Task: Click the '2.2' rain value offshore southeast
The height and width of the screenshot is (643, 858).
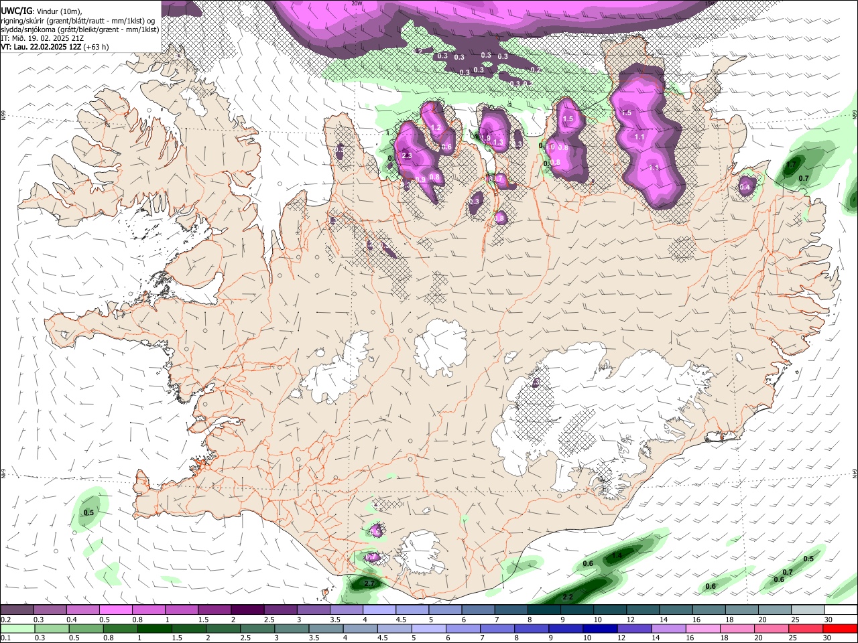Action: click(568, 597)
